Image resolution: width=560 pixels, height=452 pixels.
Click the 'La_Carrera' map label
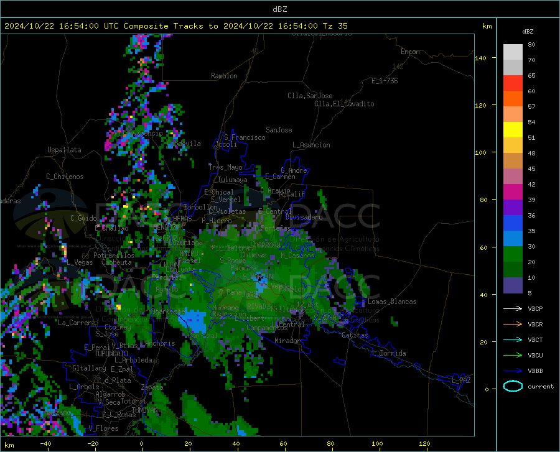coord(77,323)
